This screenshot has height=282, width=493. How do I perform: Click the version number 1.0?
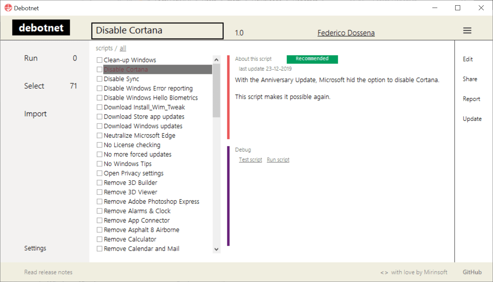tap(239, 33)
